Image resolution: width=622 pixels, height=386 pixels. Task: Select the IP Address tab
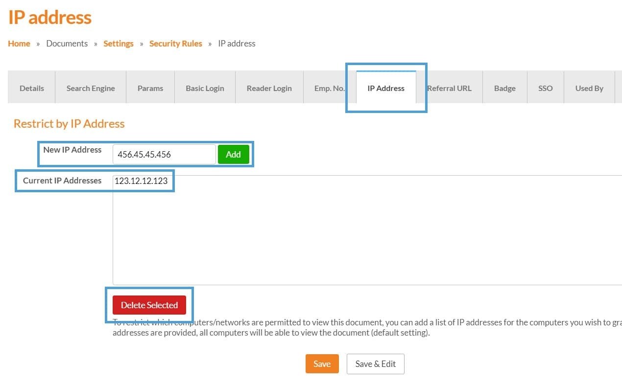pos(386,89)
